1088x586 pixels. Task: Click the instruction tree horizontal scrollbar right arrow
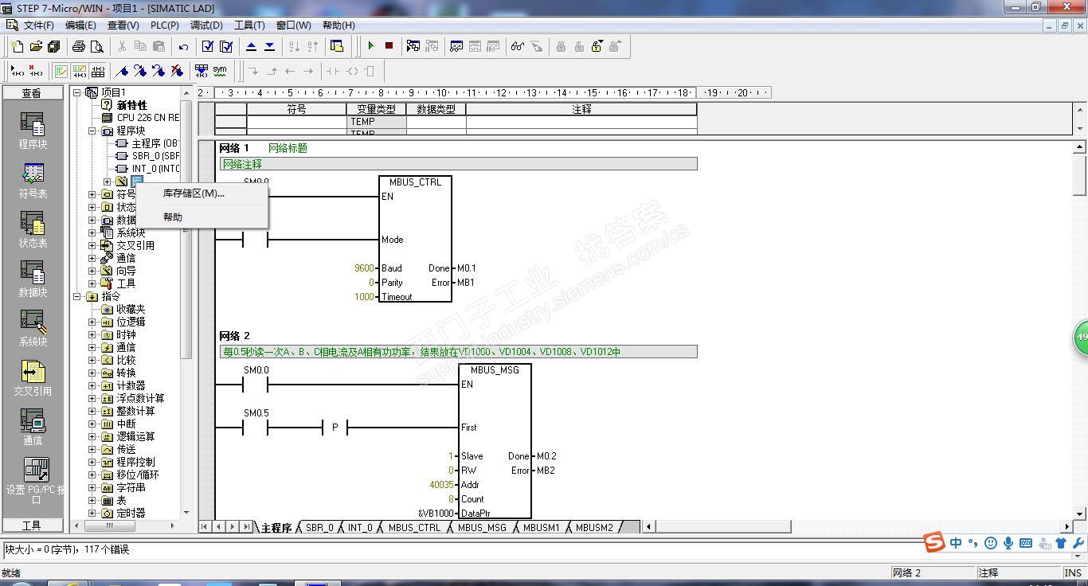point(172,525)
